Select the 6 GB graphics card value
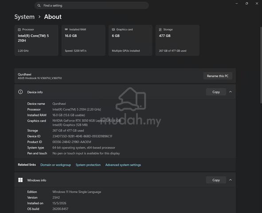Screen dimensions: 262x213 pos(116,36)
